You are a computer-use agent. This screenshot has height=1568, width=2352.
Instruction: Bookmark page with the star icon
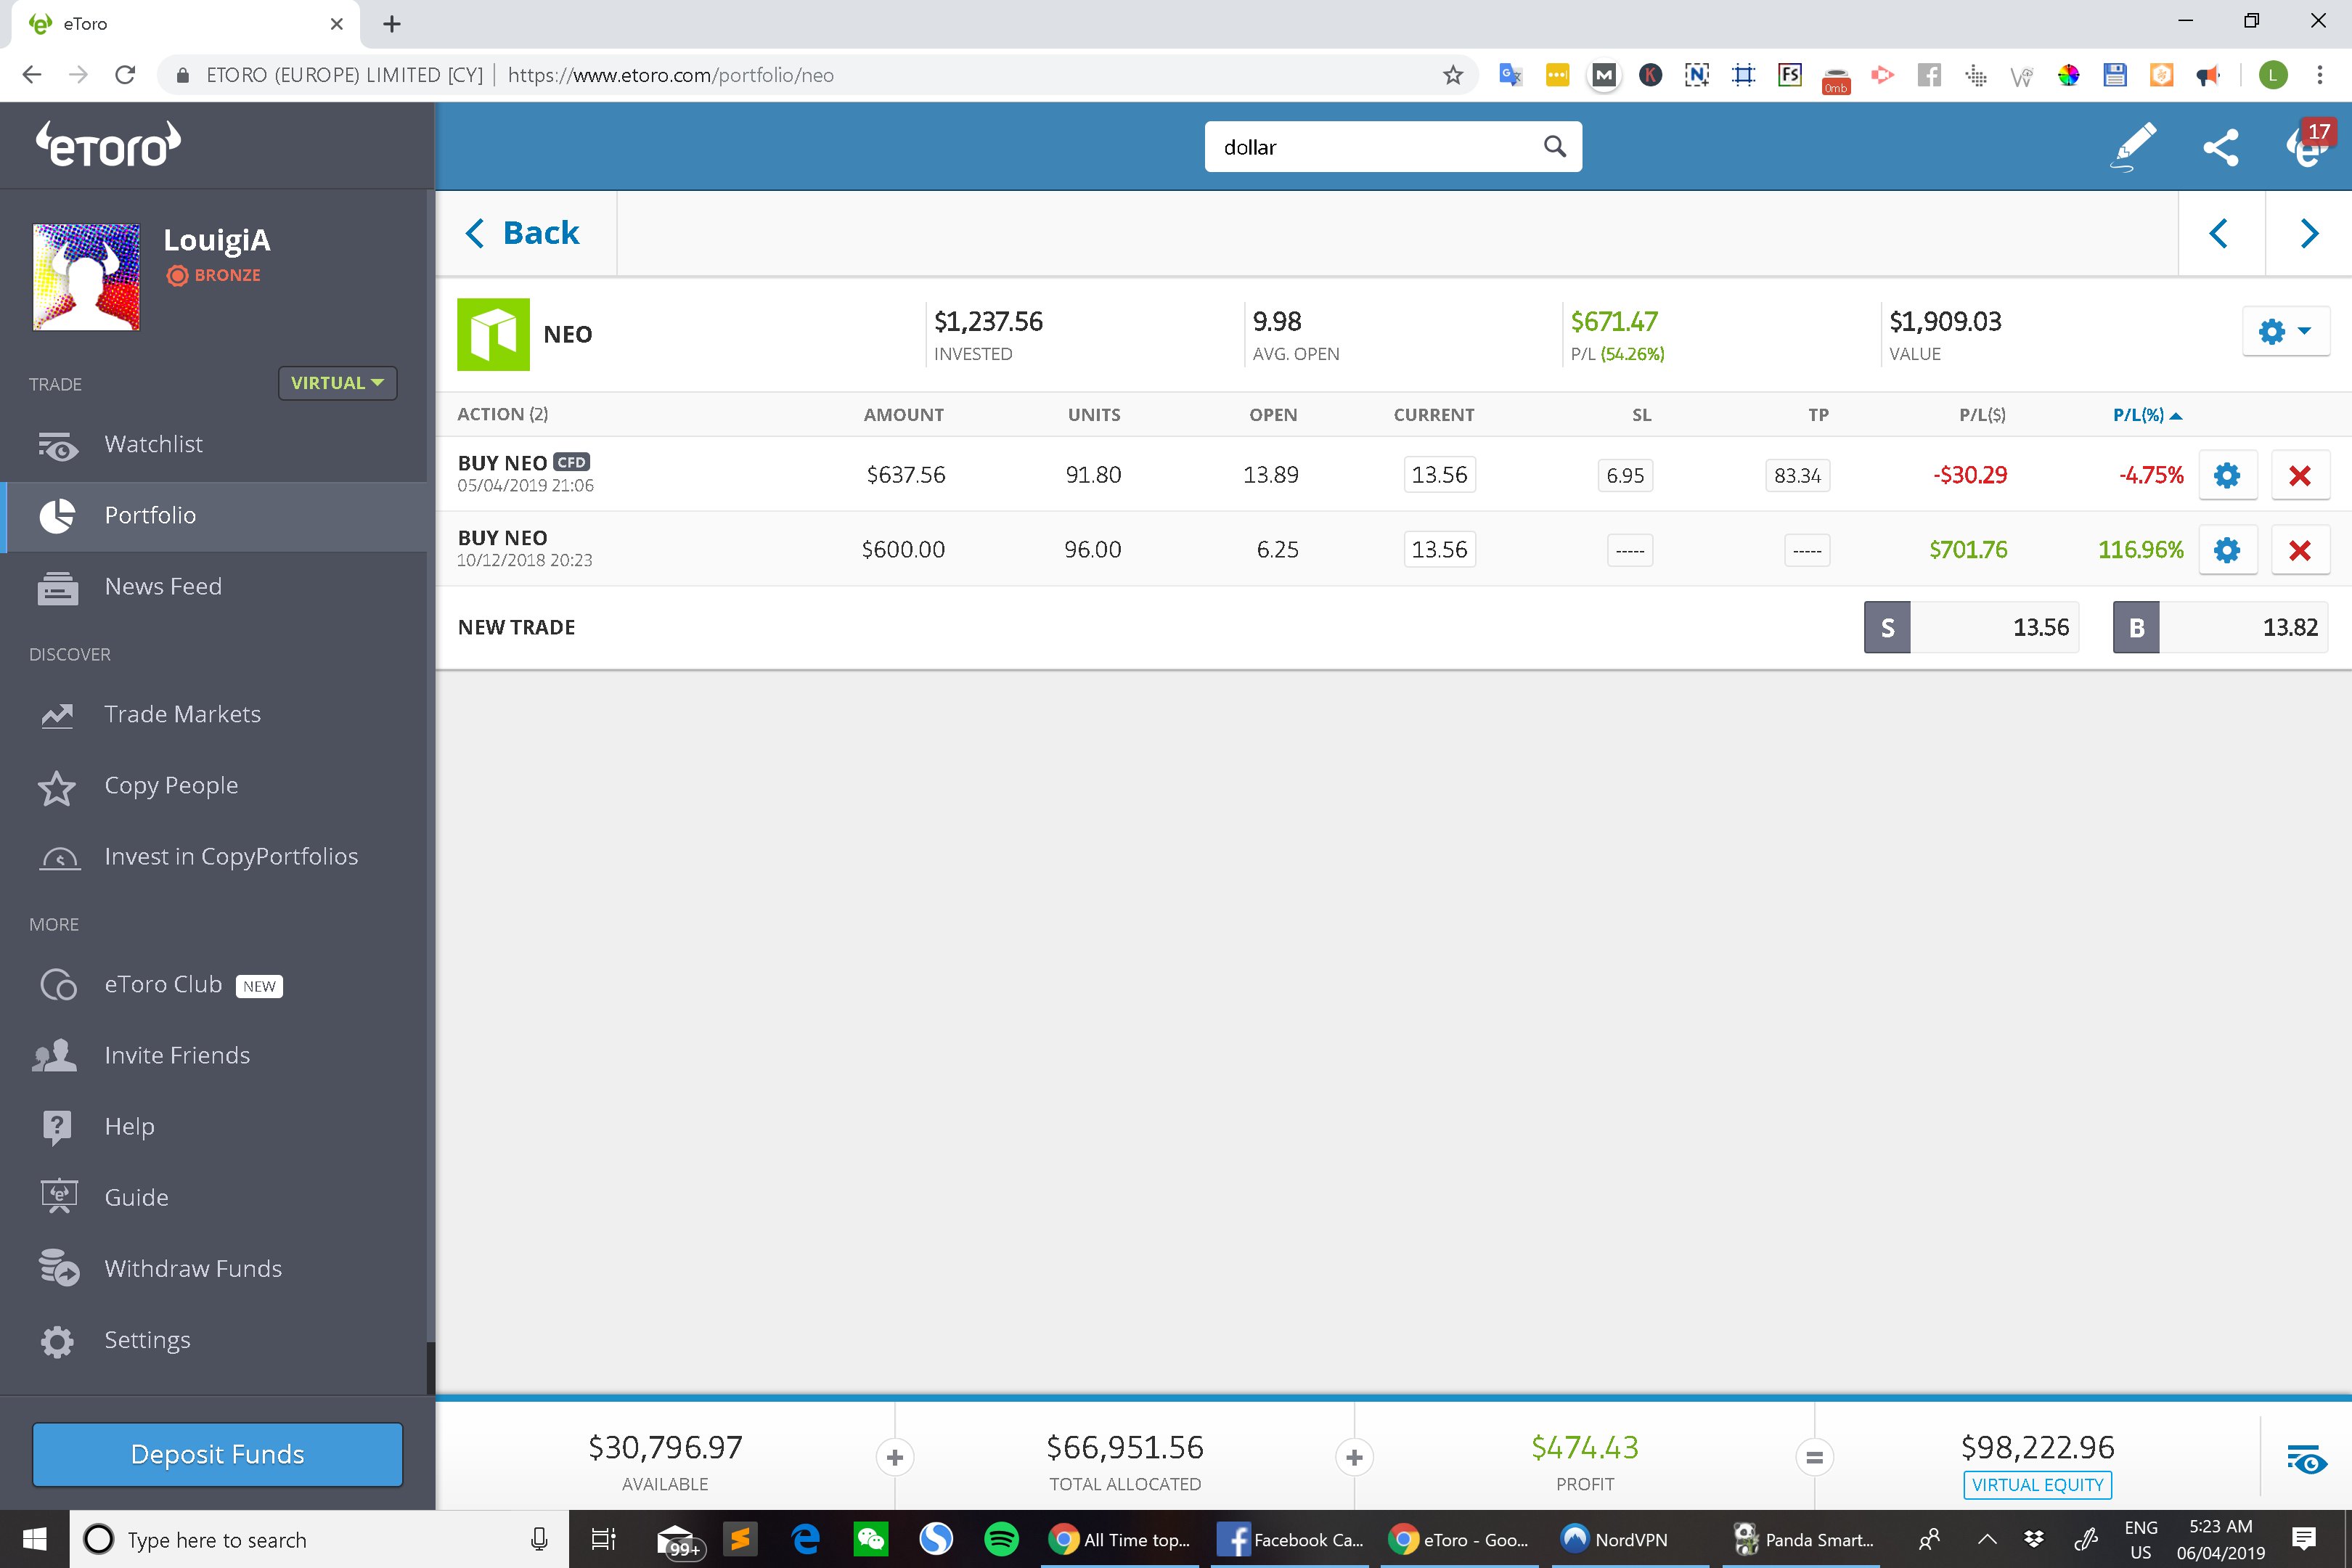[x=1453, y=75]
